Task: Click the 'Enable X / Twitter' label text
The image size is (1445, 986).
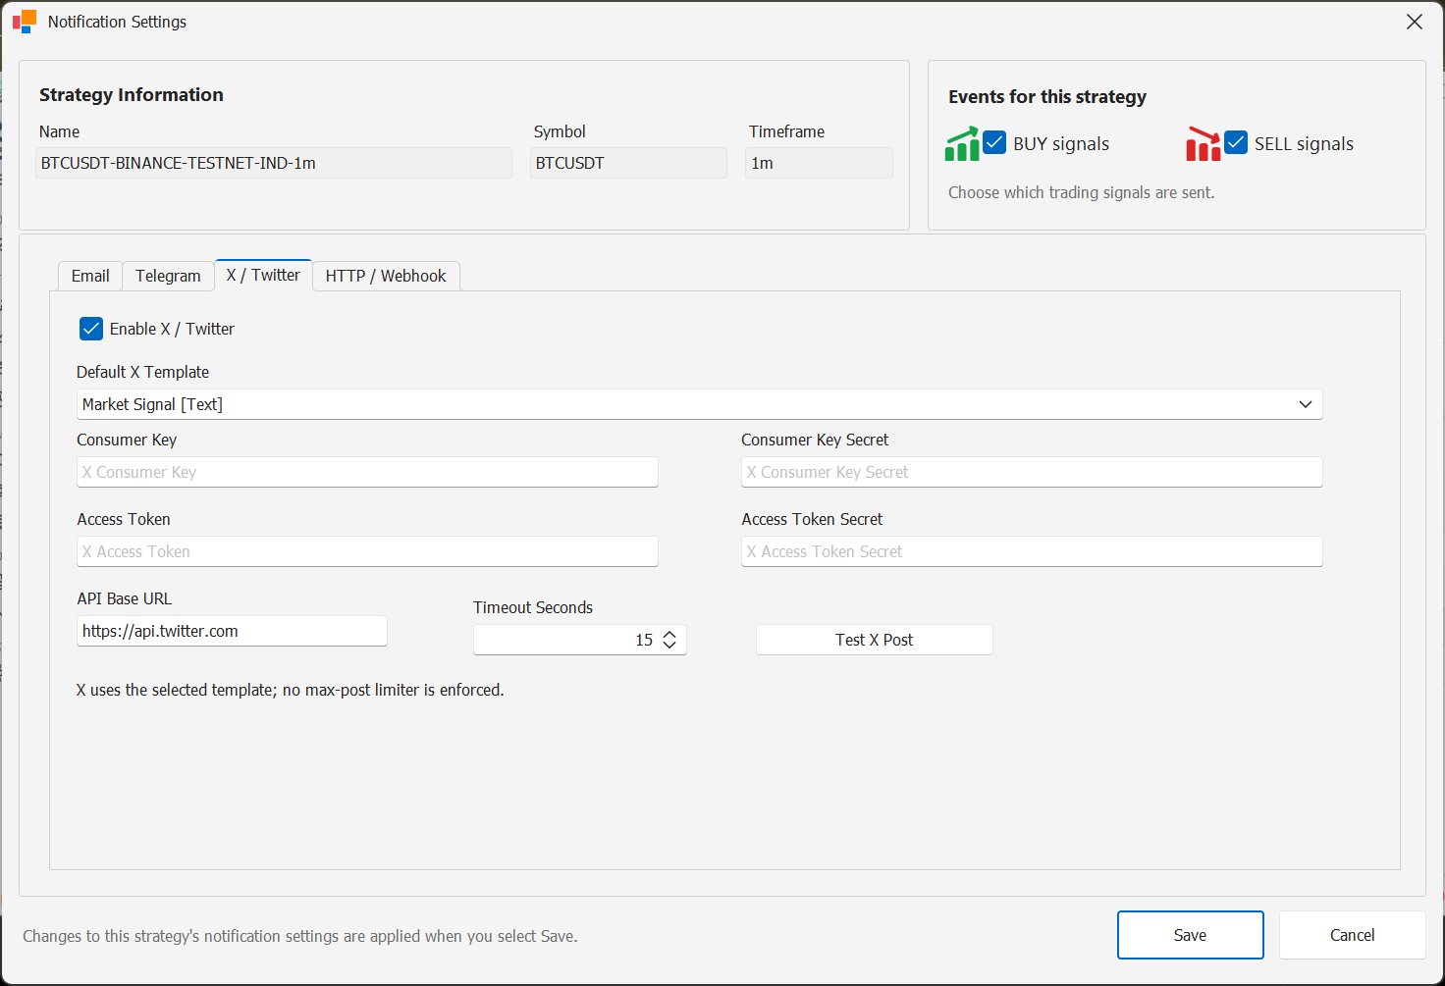Action: point(172,329)
